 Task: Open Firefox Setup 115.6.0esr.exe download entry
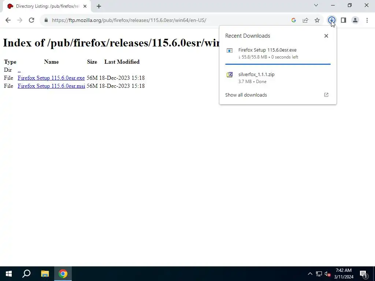[x=278, y=53]
